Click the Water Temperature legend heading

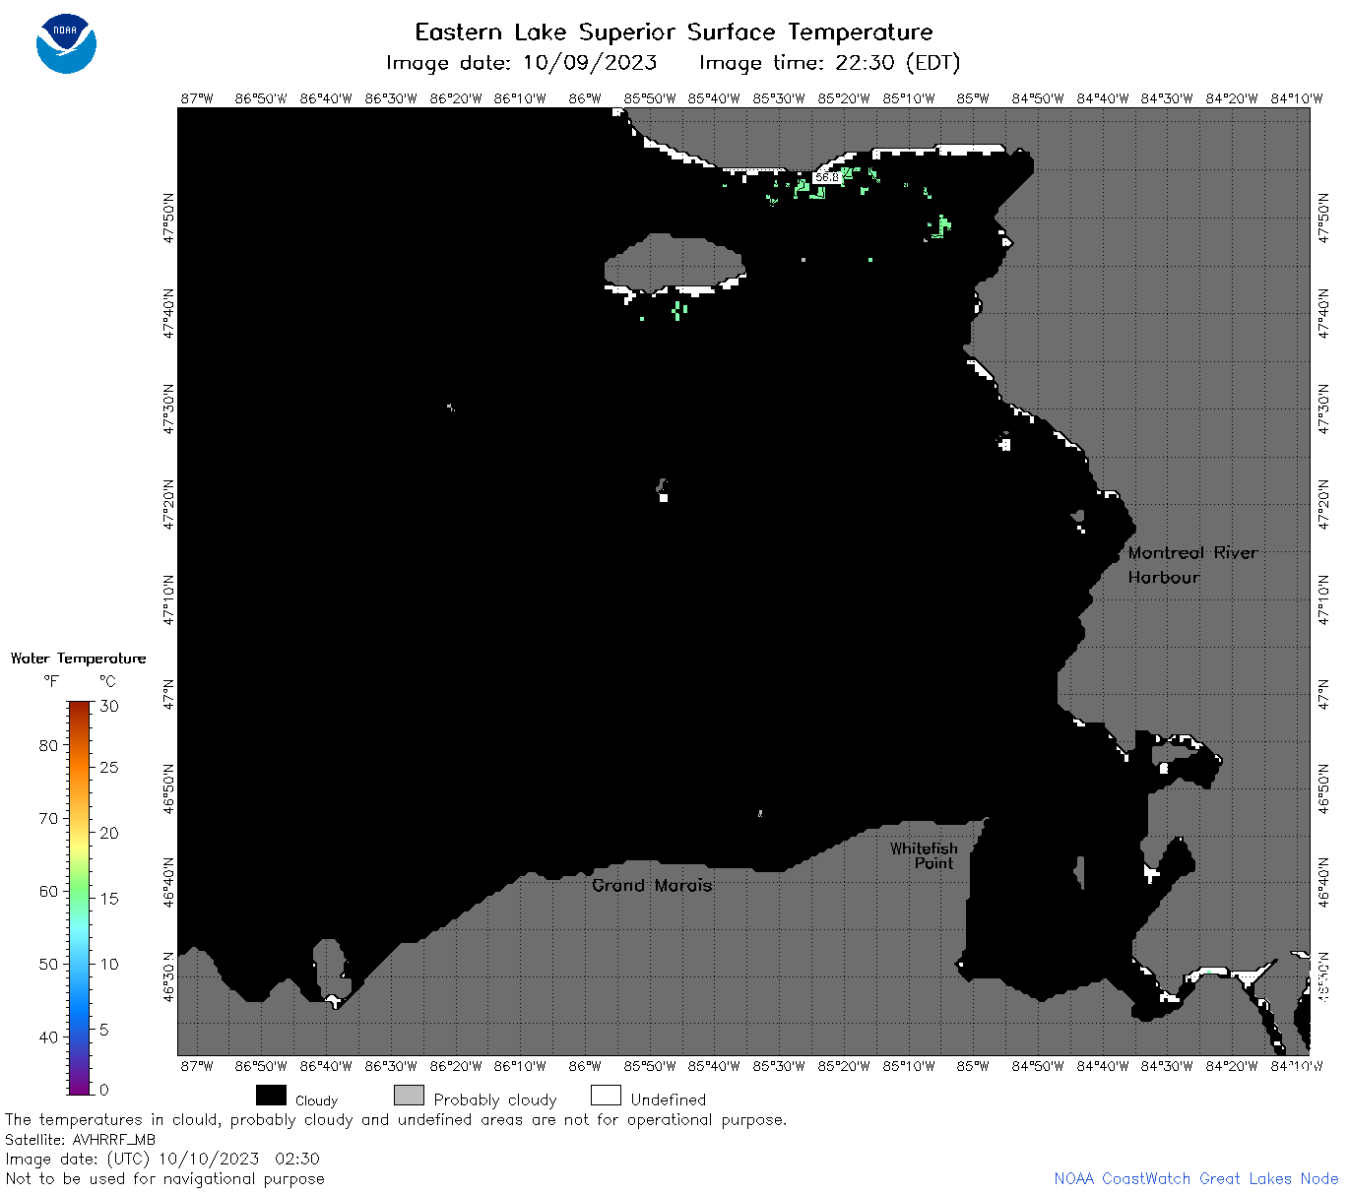(78, 658)
